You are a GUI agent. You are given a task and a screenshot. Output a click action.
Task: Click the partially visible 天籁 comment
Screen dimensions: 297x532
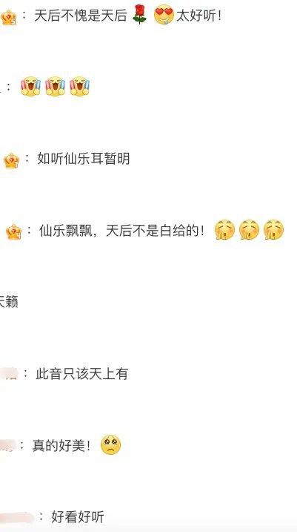pyautogui.click(x=9, y=302)
